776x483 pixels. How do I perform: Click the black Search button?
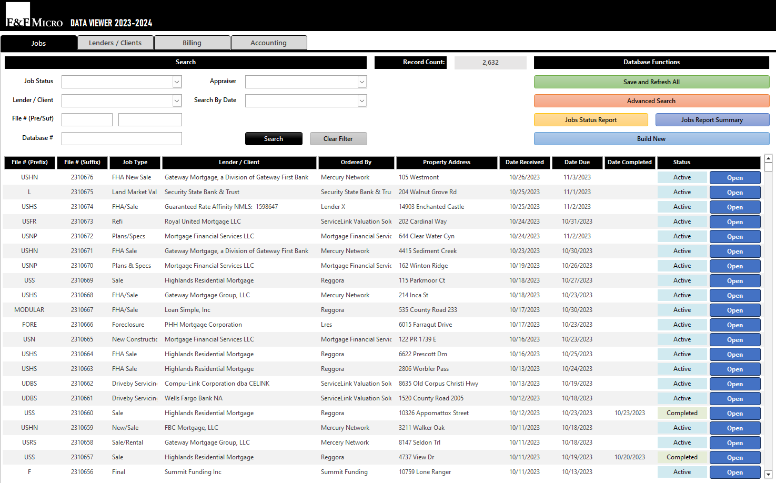point(274,138)
